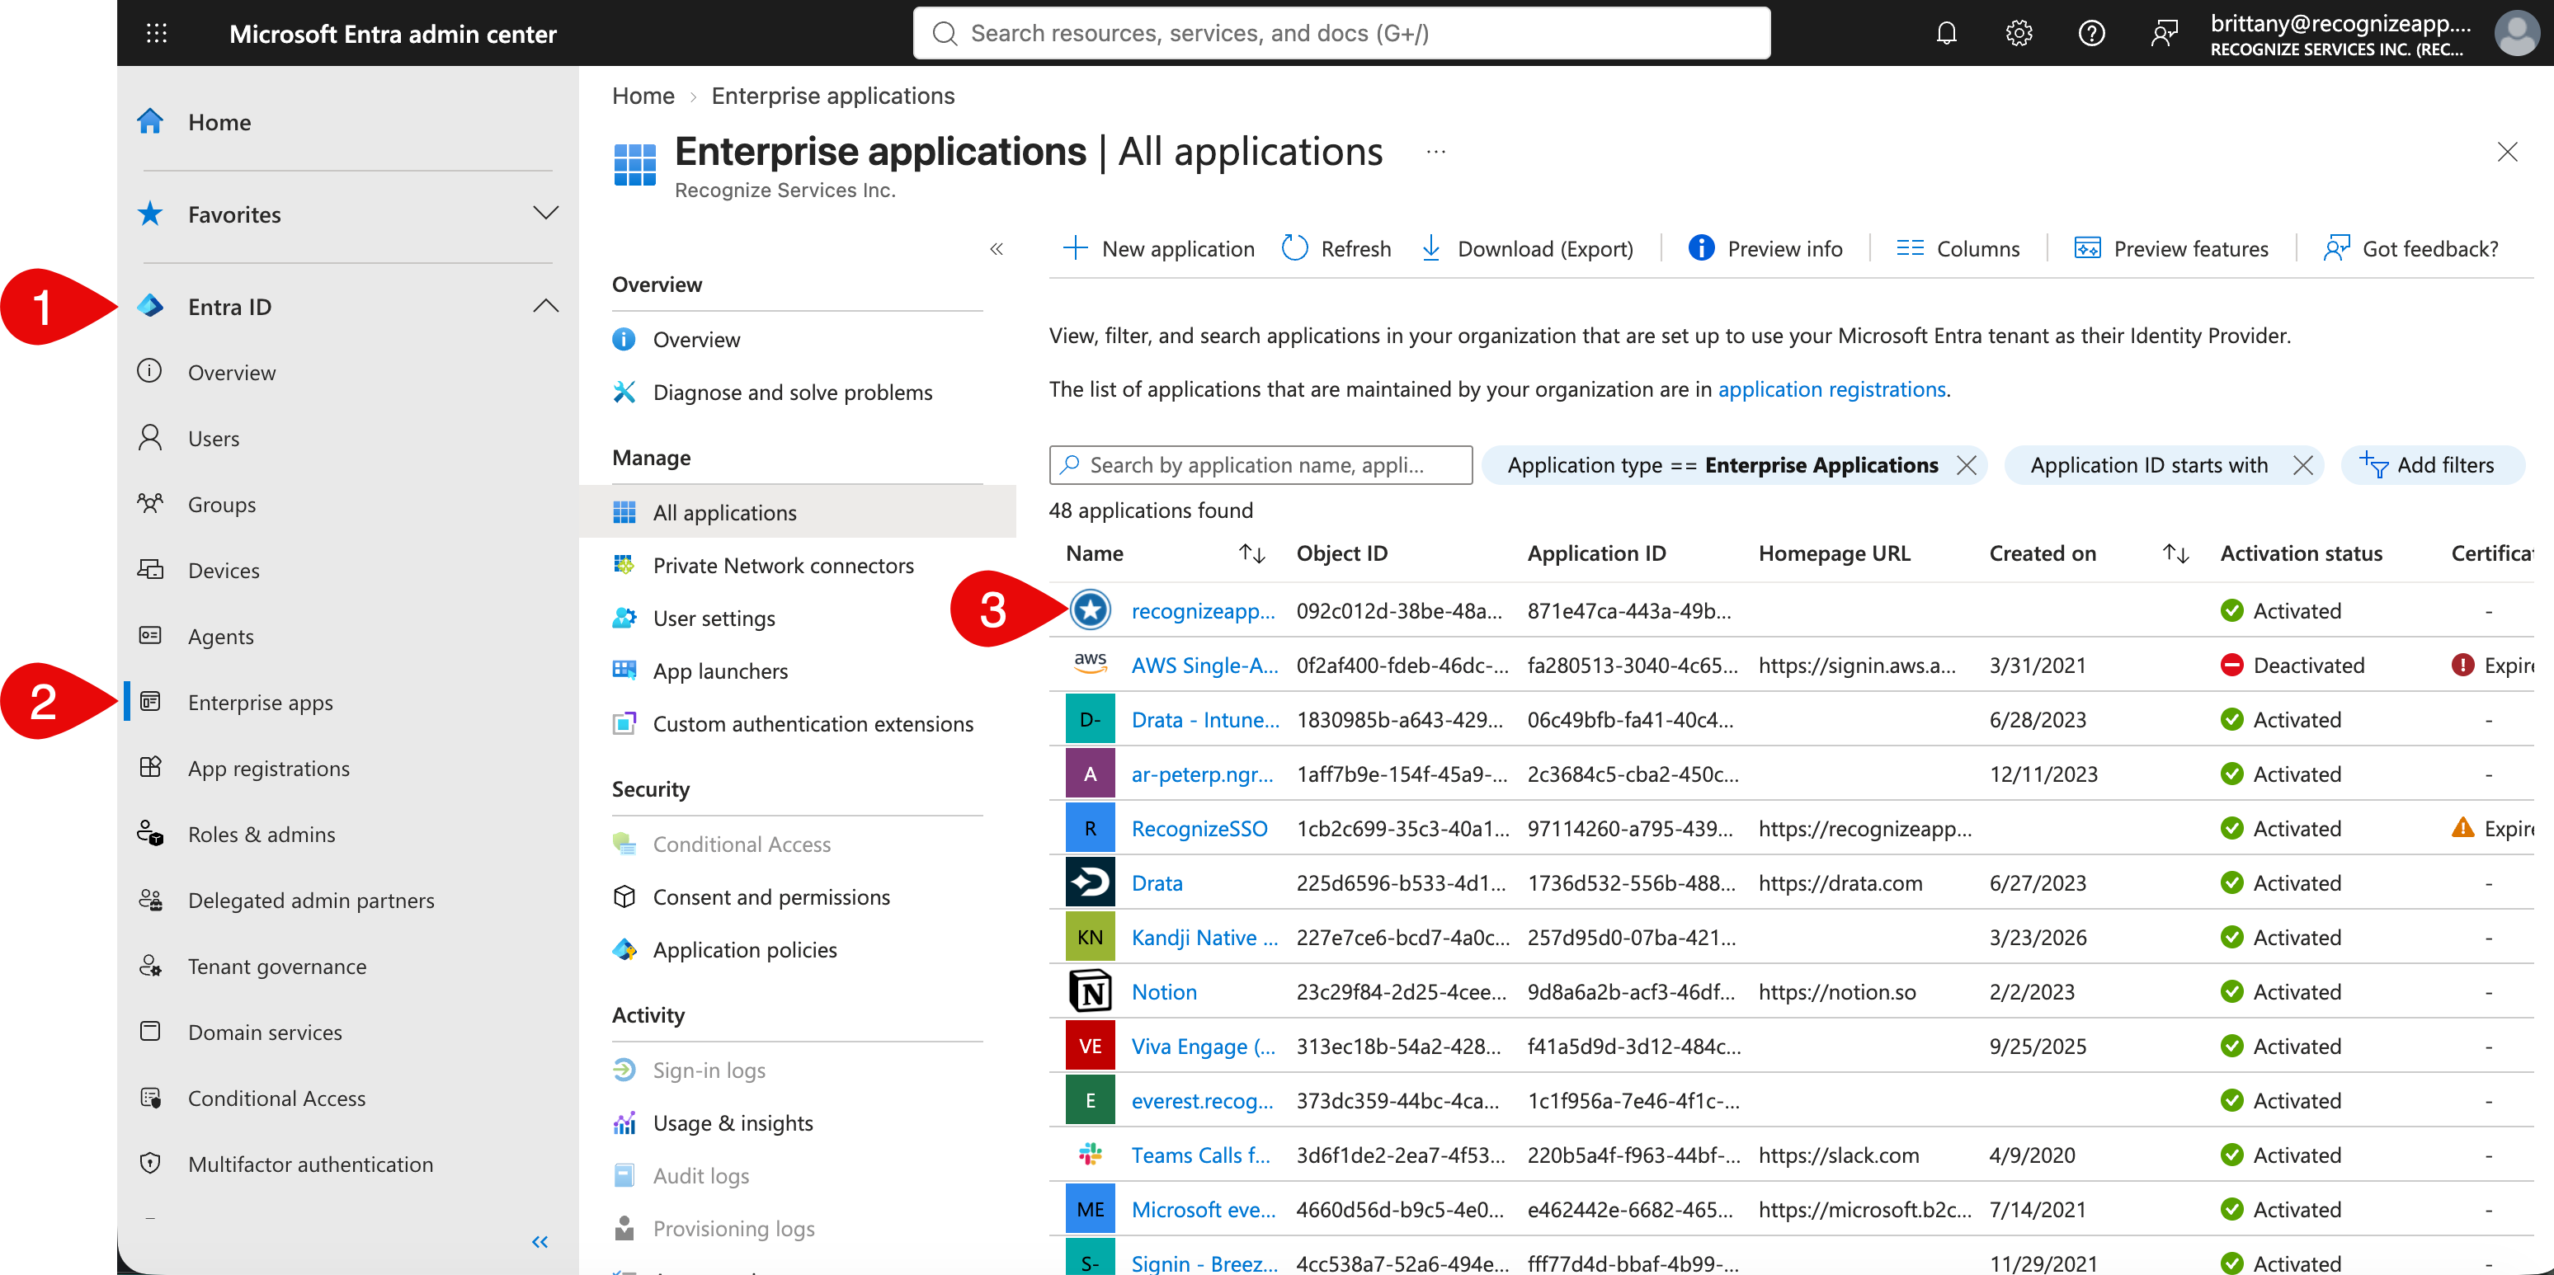The image size is (2554, 1275).
Task: Focus the search by application name box
Action: pos(1259,465)
